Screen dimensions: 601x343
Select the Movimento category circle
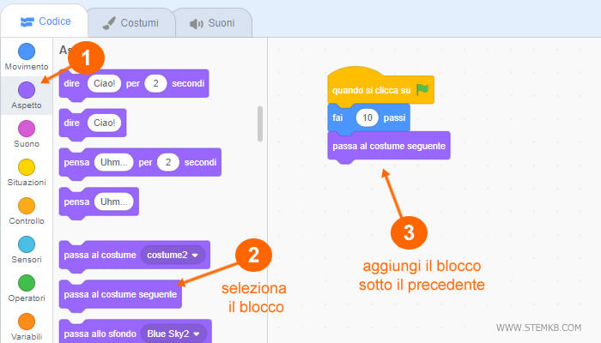coord(27,51)
